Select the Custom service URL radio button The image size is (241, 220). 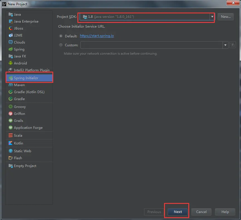click(61, 45)
